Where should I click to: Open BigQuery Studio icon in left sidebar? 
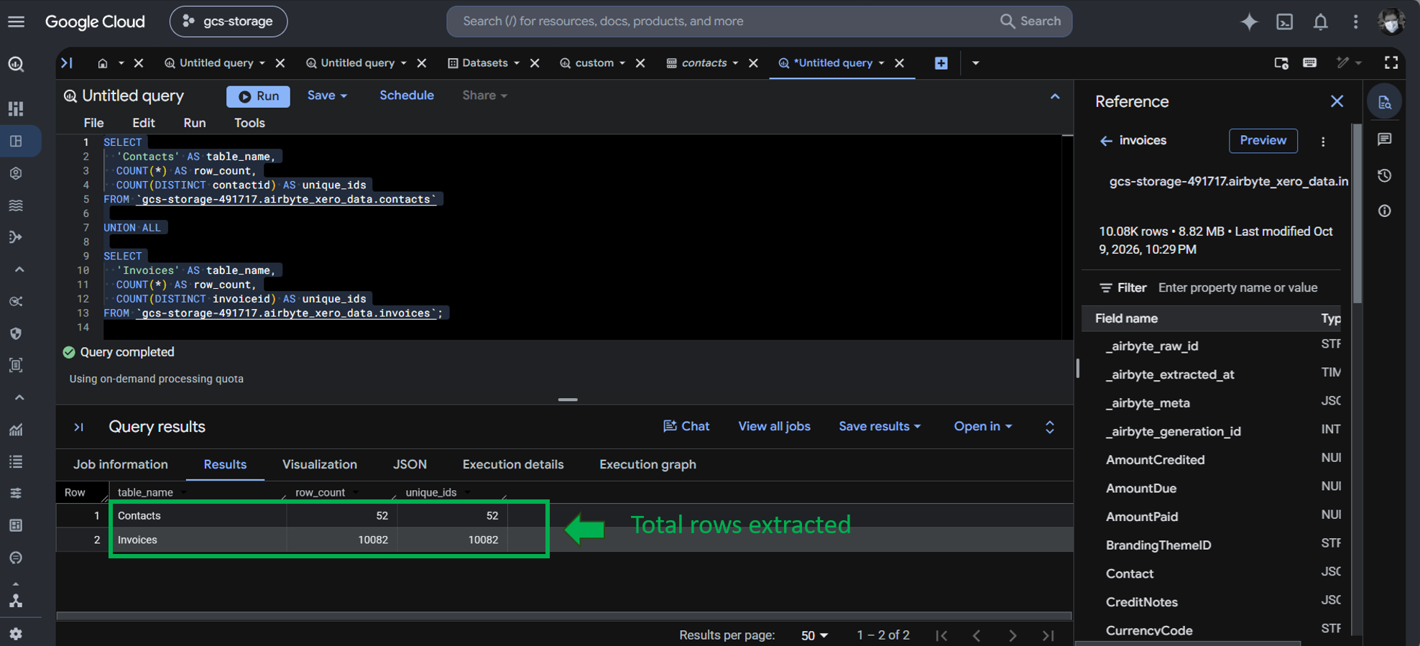pos(16,141)
